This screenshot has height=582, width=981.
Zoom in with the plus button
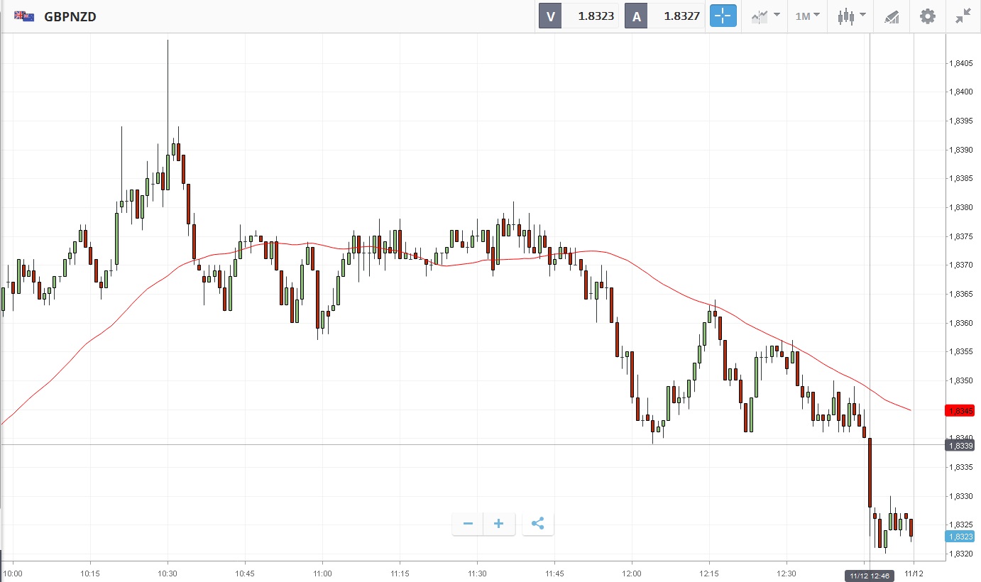pyautogui.click(x=499, y=524)
